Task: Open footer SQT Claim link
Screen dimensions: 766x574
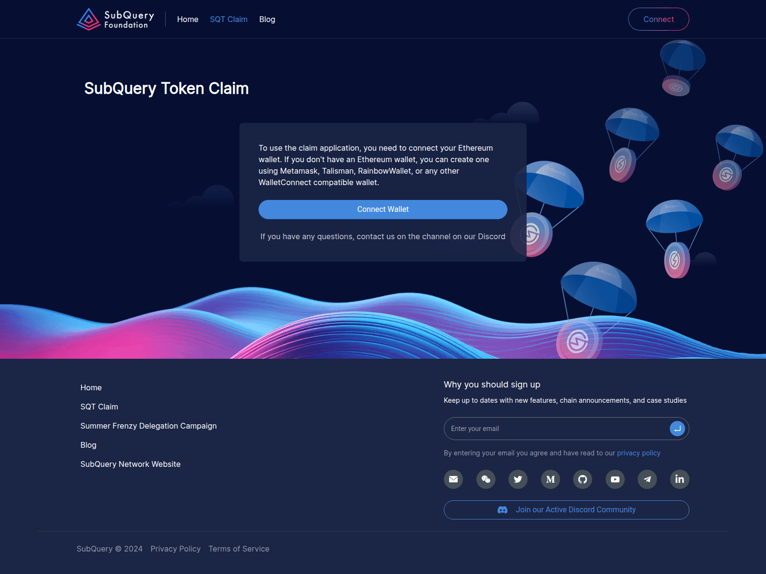Action: pos(99,407)
